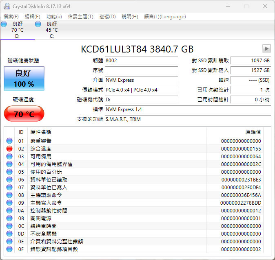Open the 說明(H) menu
The image size is (275, 260).
130,17
